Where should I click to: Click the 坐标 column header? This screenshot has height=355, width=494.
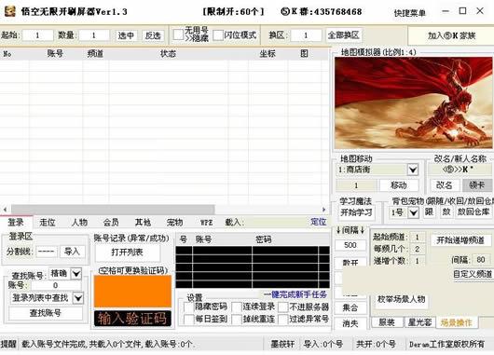point(268,53)
